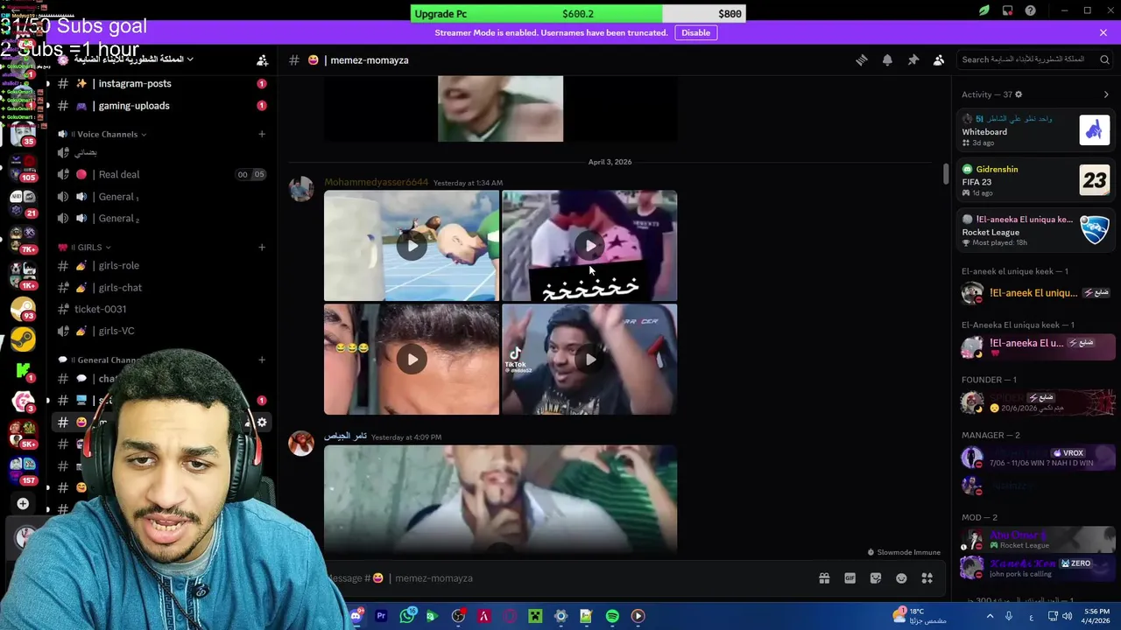Open the Threads icon in channel header
Screen dimensions: 1121x630
(862, 59)
